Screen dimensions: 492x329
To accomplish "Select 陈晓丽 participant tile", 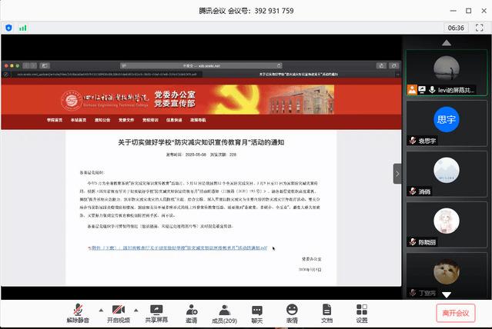I will 447,224.
